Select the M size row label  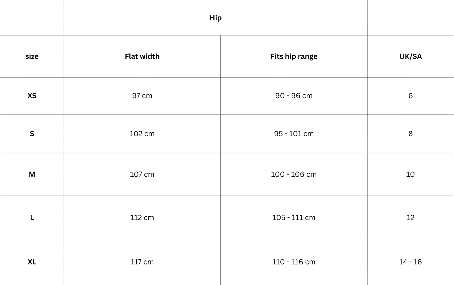coord(32,174)
